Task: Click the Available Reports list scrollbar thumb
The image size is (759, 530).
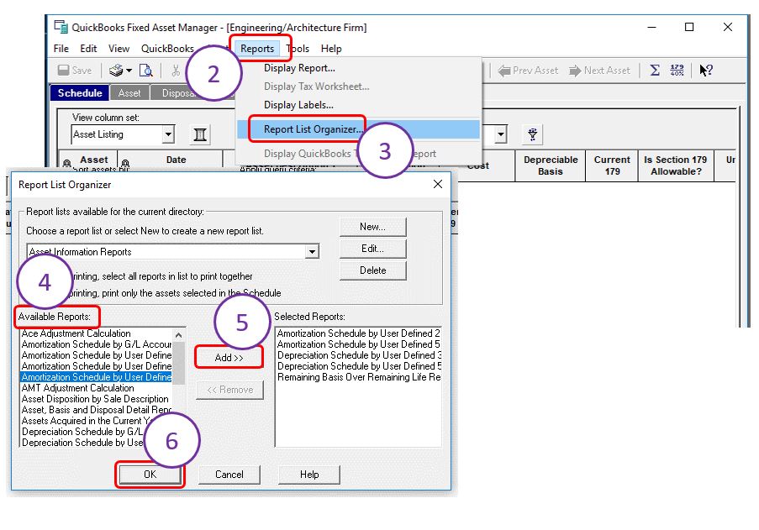Action: (179, 363)
